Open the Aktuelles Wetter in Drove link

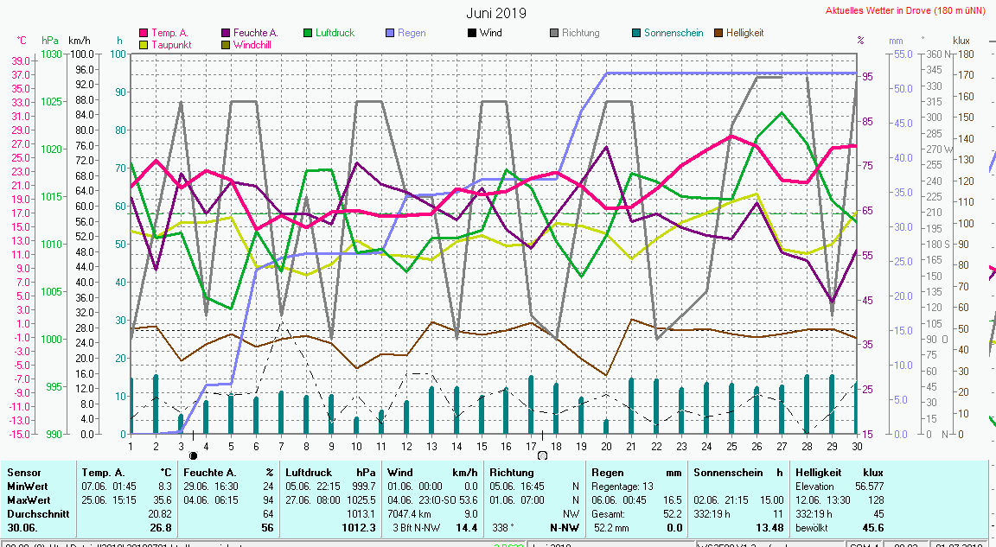click(x=906, y=11)
